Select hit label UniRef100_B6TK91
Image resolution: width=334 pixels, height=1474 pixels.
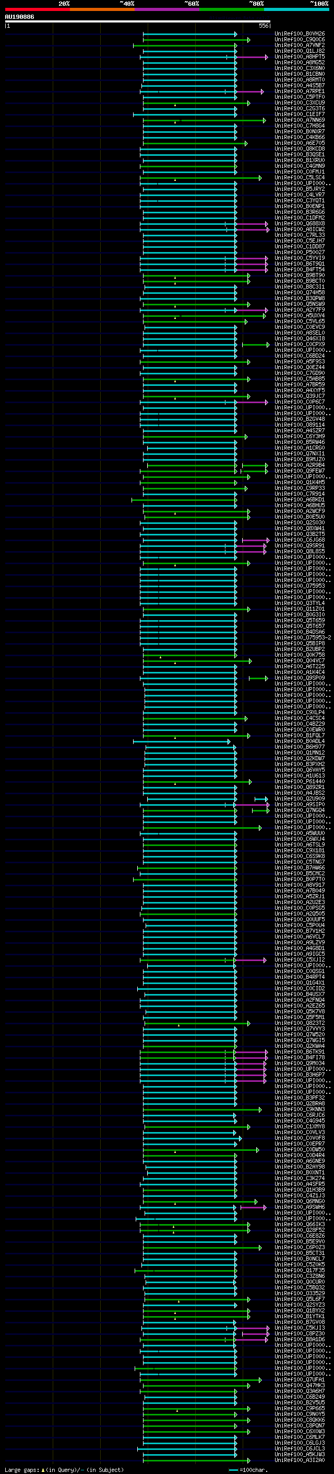[300, 1052]
